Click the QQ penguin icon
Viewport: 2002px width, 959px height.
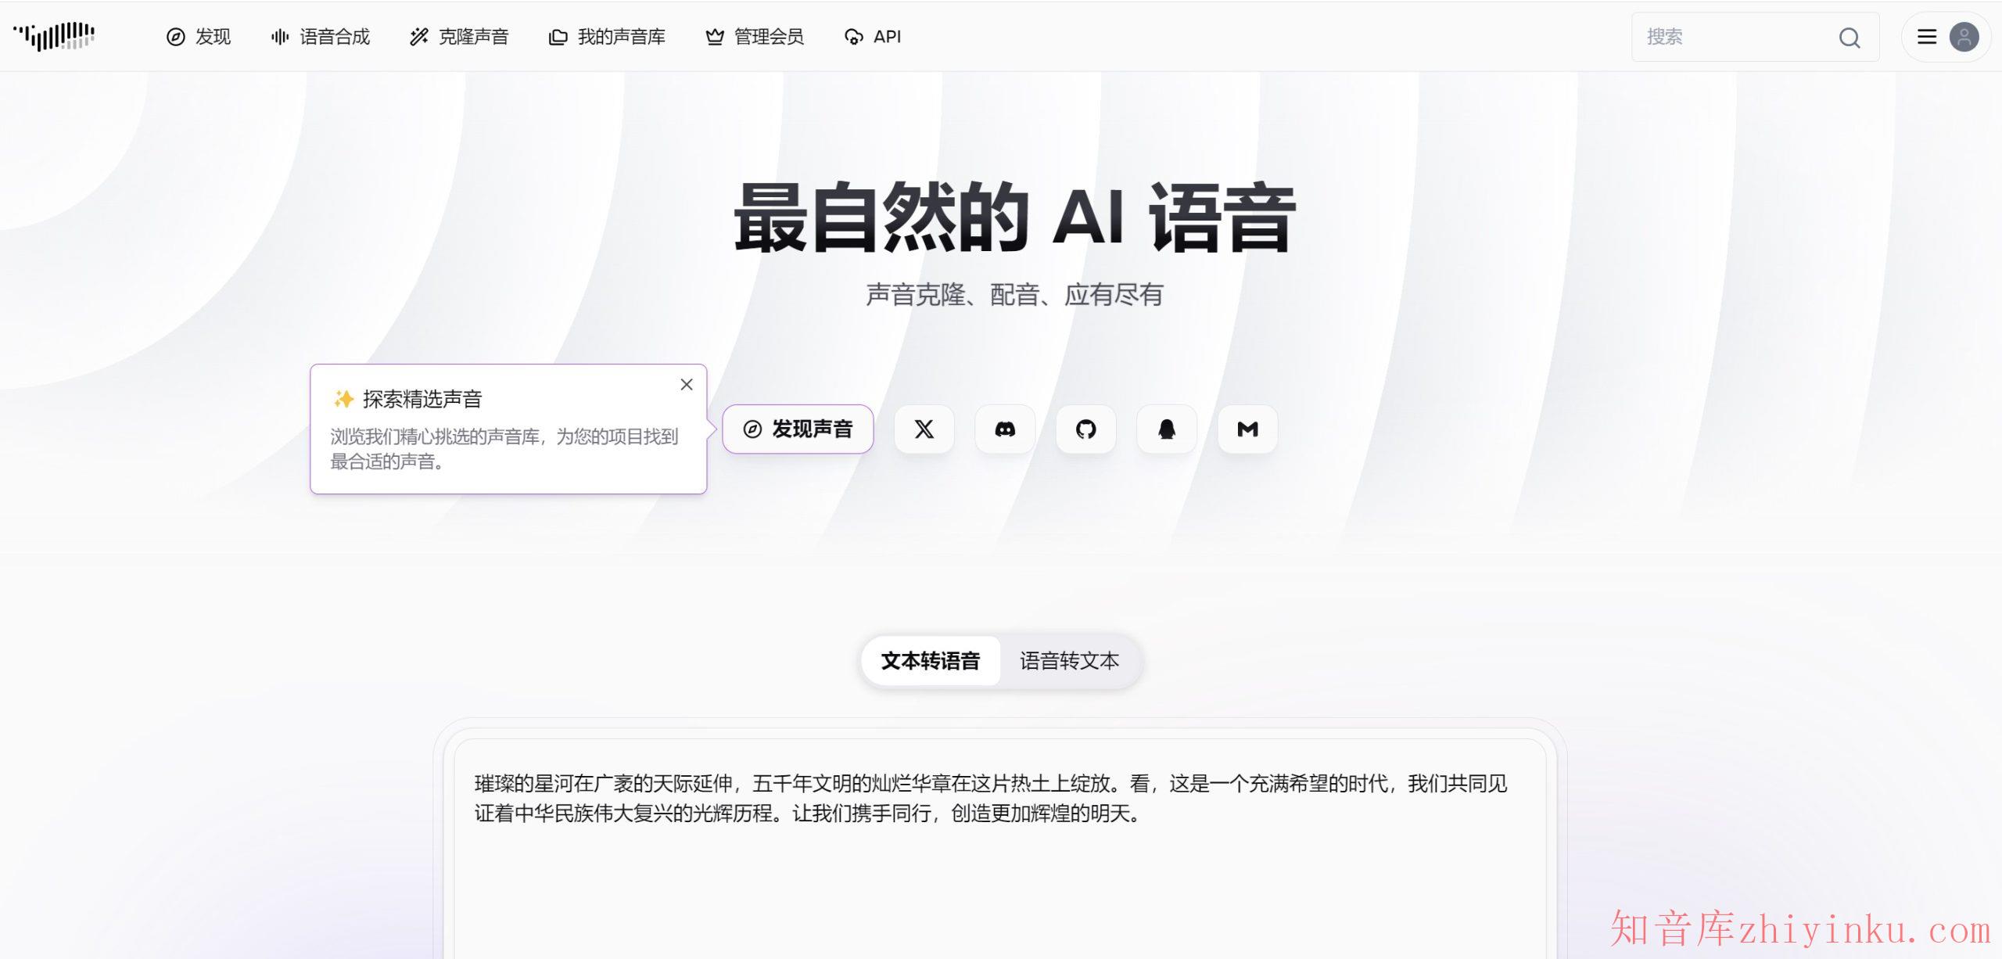(x=1167, y=429)
